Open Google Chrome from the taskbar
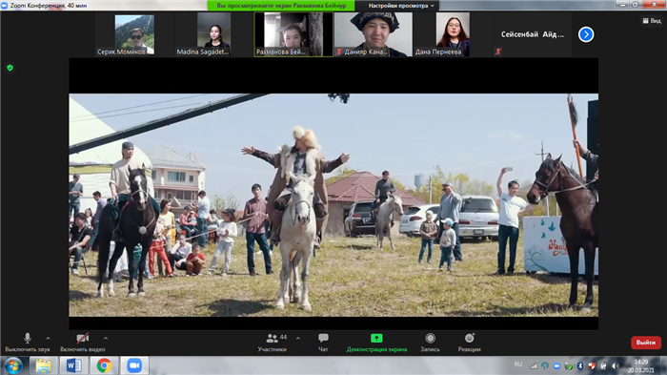Screen dimensions: 667x375 click(x=104, y=365)
